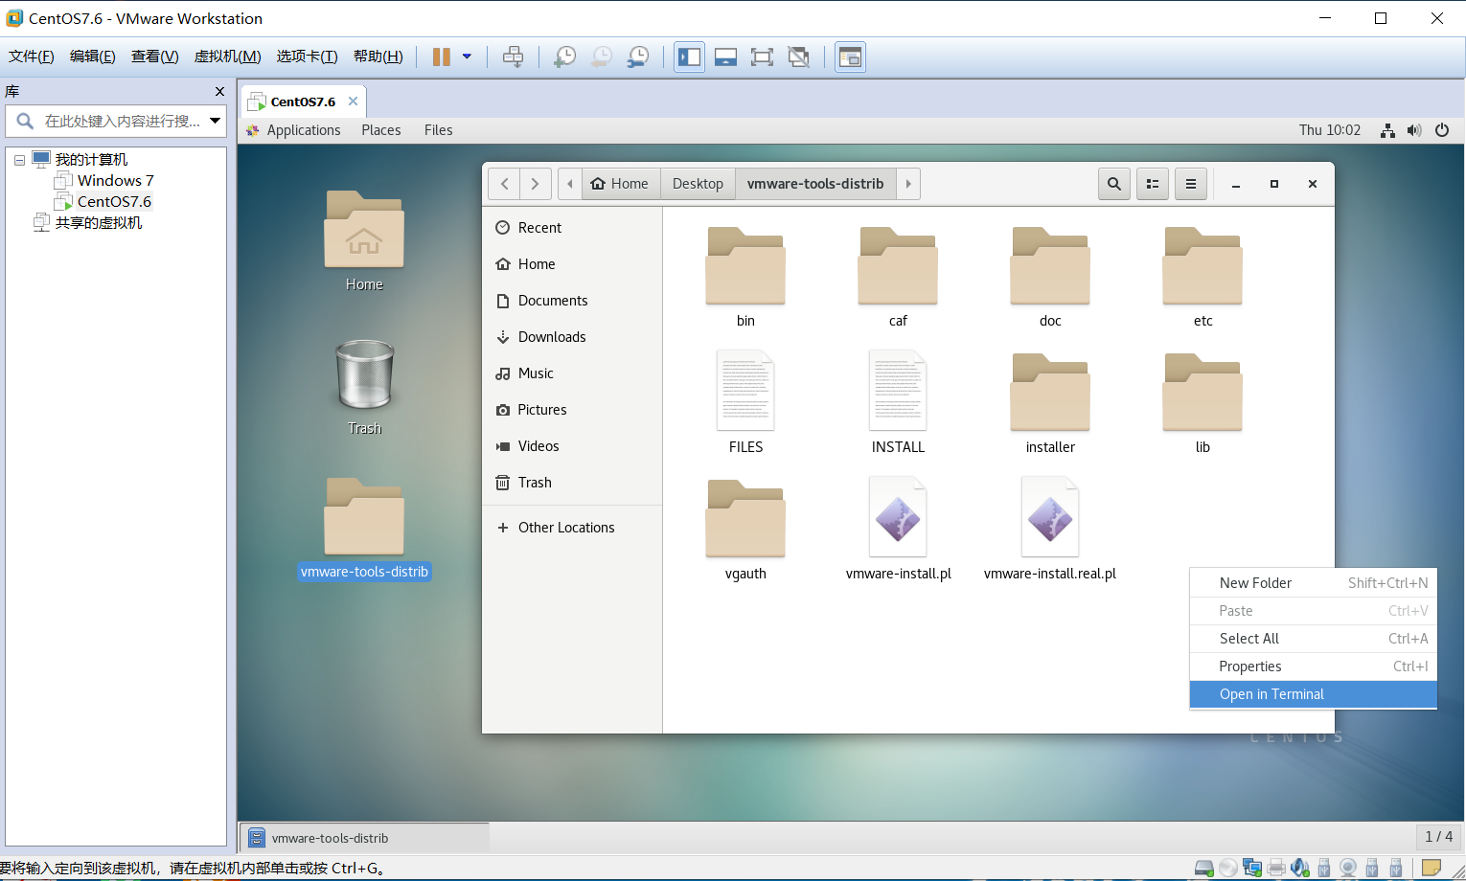Select Windows 7 in the library tree
The height and width of the screenshot is (881, 1466).
(x=115, y=180)
